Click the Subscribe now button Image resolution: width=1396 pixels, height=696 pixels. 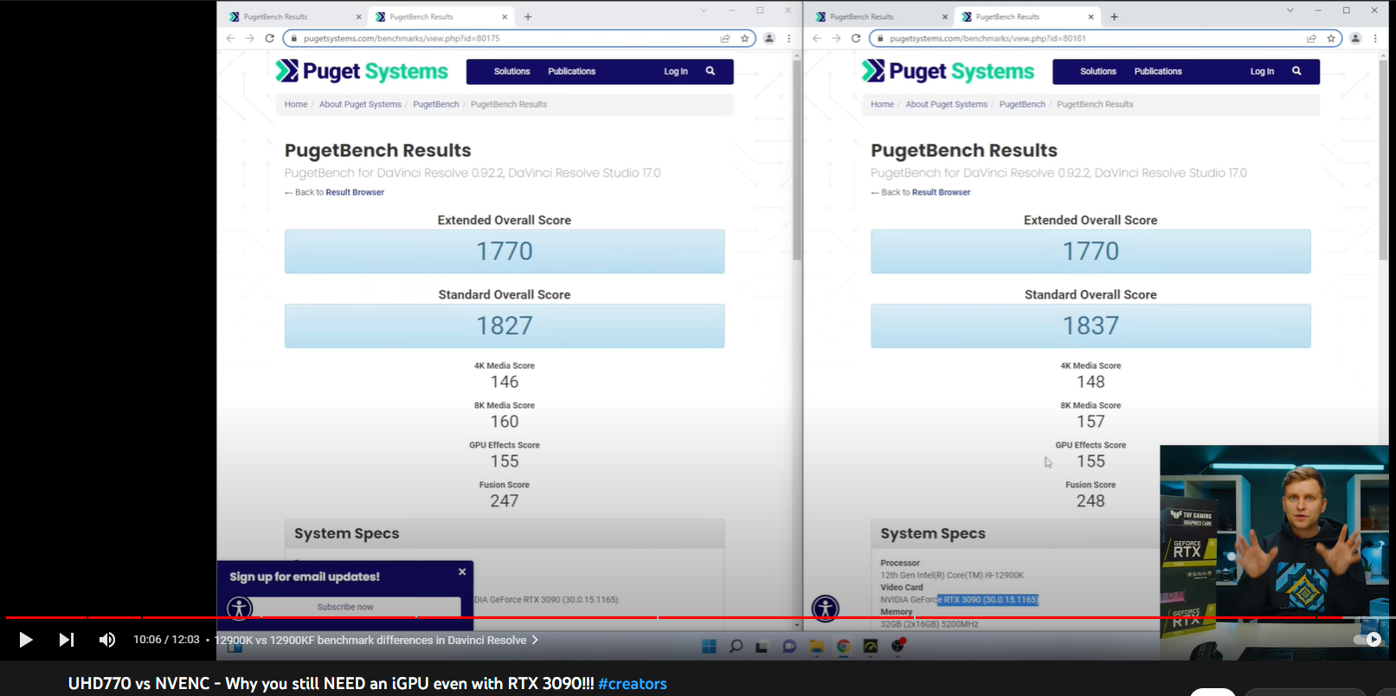click(x=345, y=607)
